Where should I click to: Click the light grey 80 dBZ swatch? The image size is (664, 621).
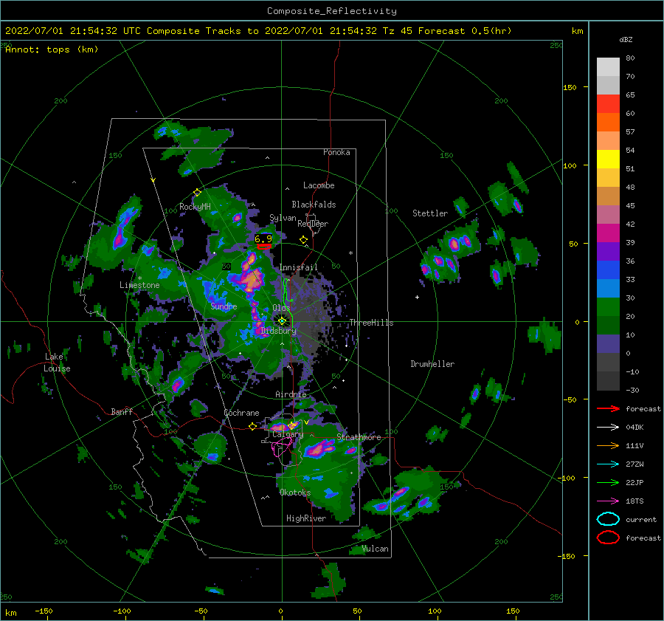tap(608, 67)
